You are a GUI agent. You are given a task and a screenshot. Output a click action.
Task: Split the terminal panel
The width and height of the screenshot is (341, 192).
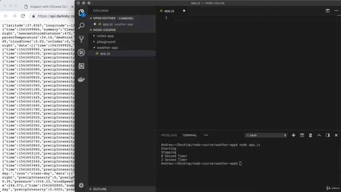(302, 135)
